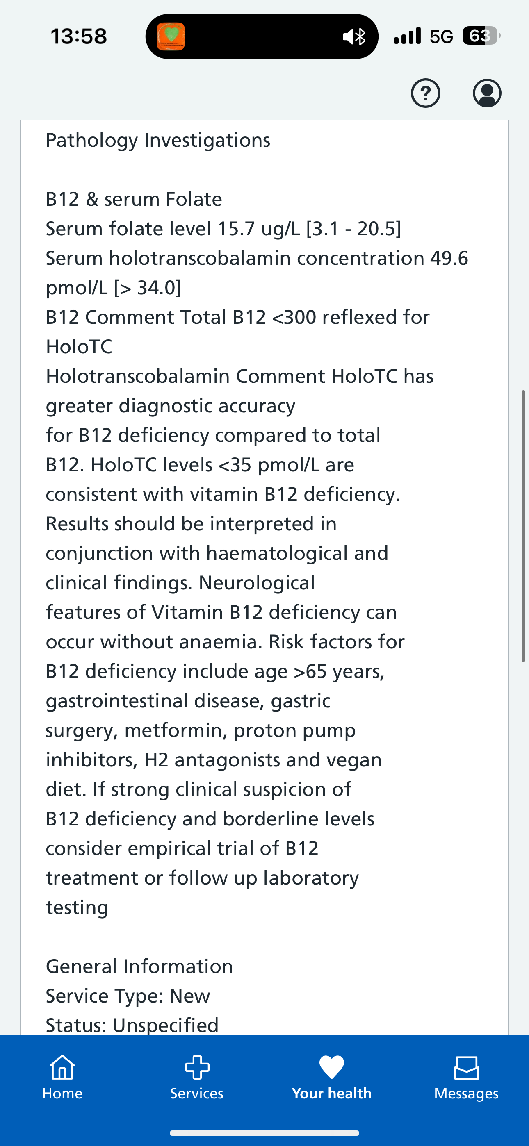529x1146 pixels.
Task: Tap the Home house icon
Action: (x=62, y=1067)
